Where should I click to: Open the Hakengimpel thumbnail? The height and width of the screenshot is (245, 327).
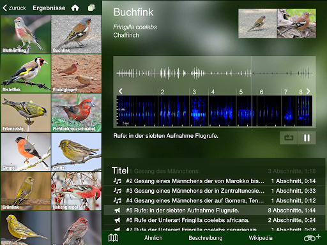coord(77,191)
